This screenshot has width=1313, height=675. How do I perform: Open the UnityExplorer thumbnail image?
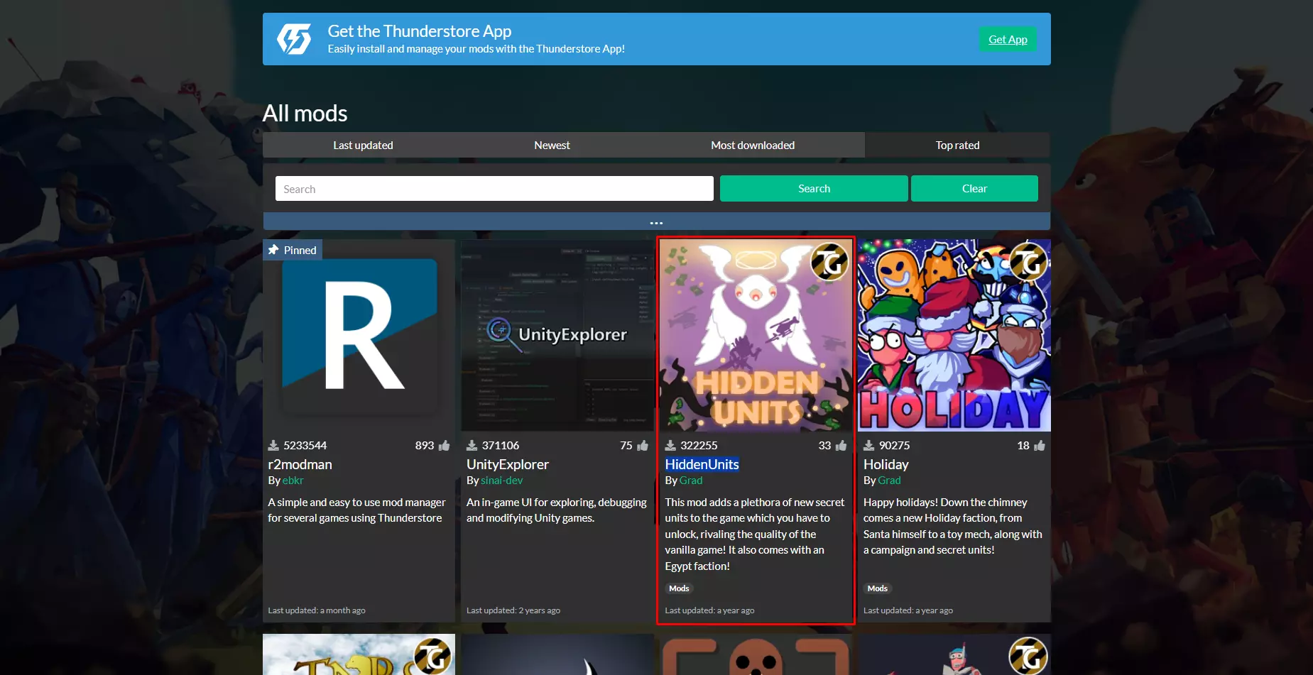click(557, 336)
